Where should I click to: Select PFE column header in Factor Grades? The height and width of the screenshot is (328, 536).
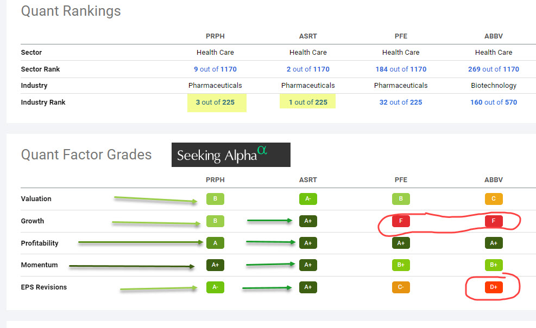point(401,180)
